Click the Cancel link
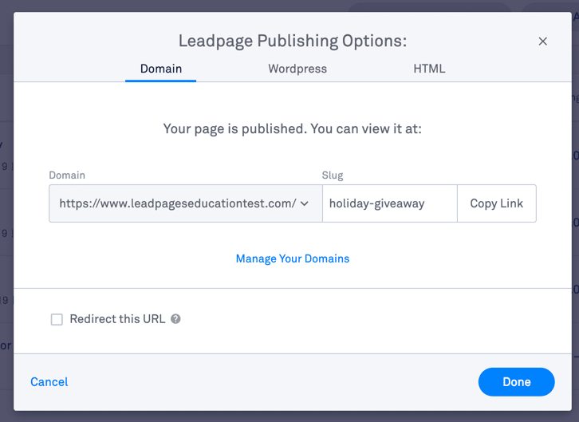This screenshot has height=422, width=579. click(x=49, y=382)
